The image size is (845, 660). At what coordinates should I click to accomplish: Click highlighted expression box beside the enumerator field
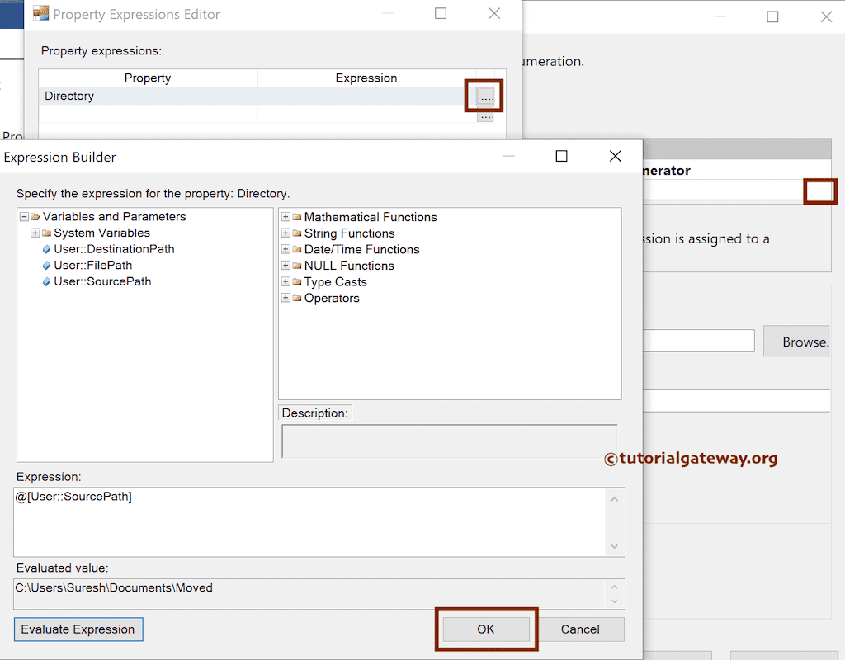(820, 191)
